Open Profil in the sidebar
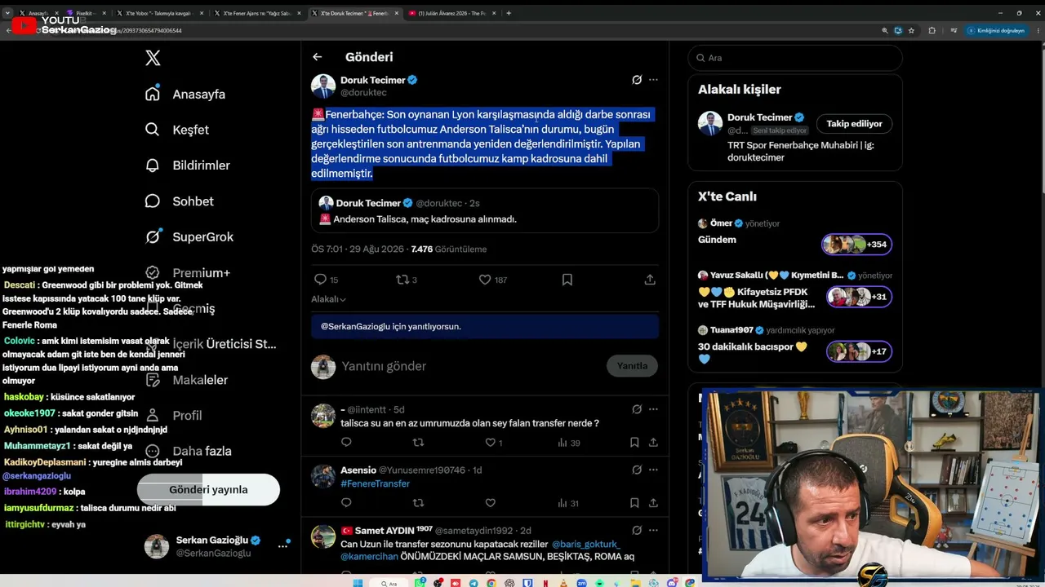1045x587 pixels. [173, 416]
